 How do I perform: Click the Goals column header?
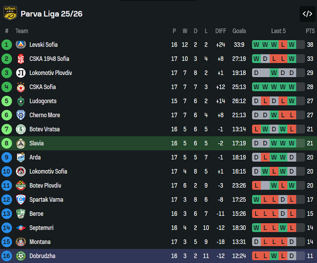pyautogui.click(x=239, y=31)
